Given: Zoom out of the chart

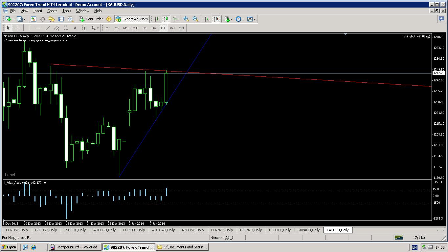Looking at the screenshot, I should pos(195,19).
